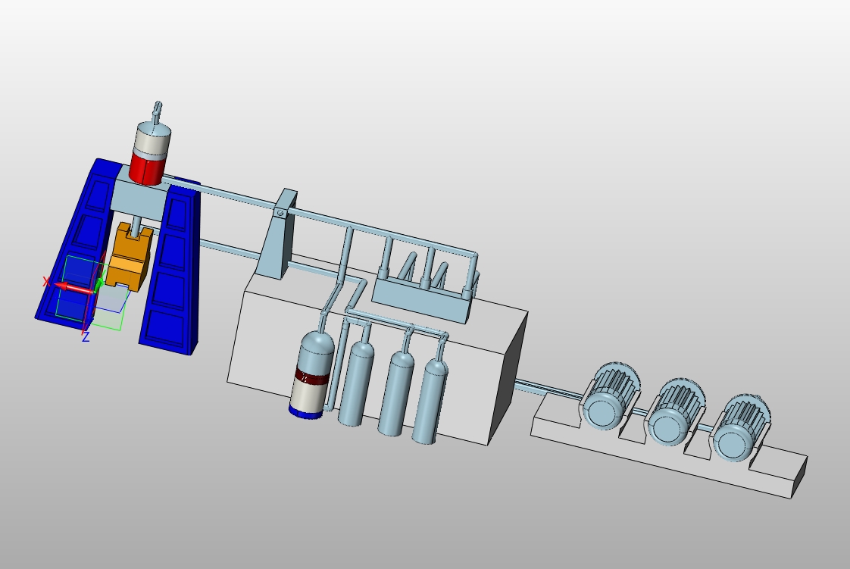This screenshot has width=850, height=569.
Task: Select the left blue frame leg
Action: pos(74,241)
